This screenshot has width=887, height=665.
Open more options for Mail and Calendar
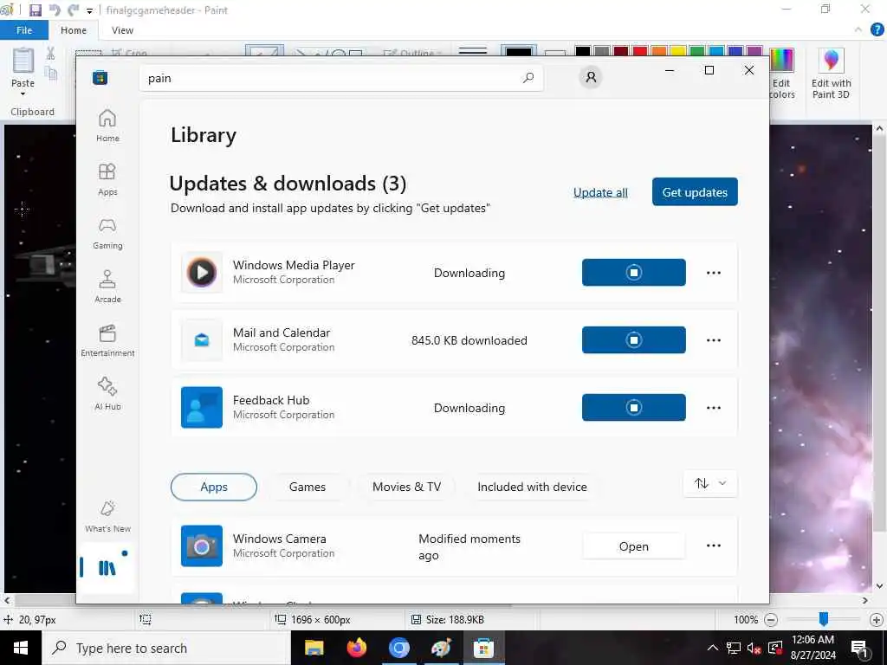(714, 339)
